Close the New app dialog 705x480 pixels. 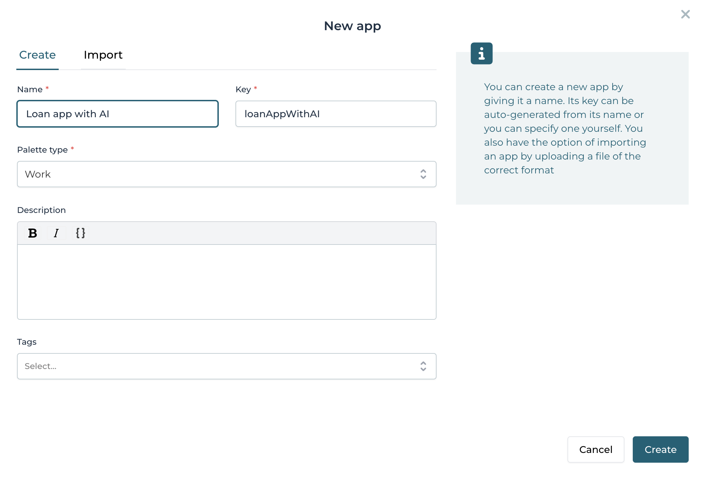coord(685,14)
